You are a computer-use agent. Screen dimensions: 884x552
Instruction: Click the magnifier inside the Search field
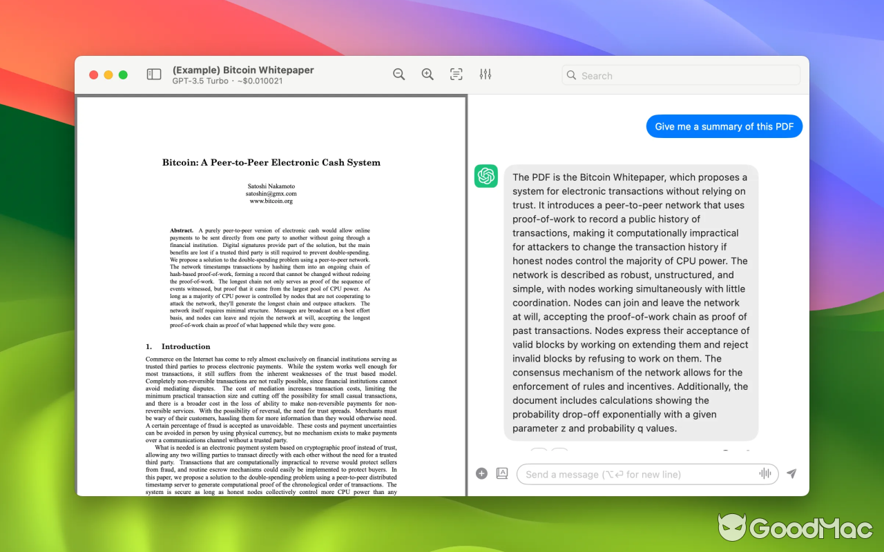click(x=571, y=75)
